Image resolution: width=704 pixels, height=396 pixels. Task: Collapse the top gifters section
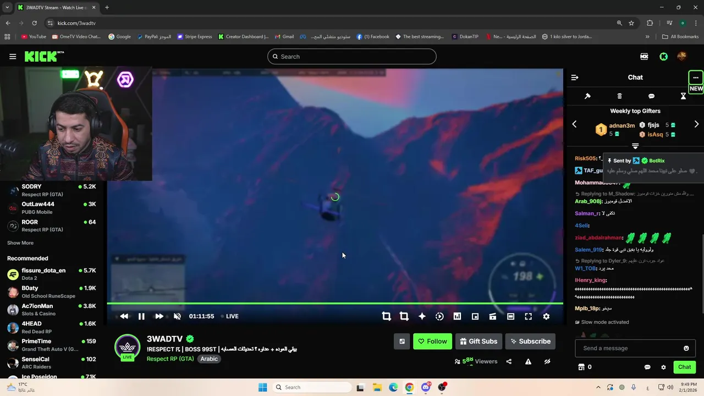pyautogui.click(x=635, y=146)
